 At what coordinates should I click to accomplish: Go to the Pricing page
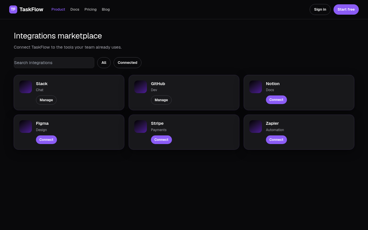tap(91, 9)
